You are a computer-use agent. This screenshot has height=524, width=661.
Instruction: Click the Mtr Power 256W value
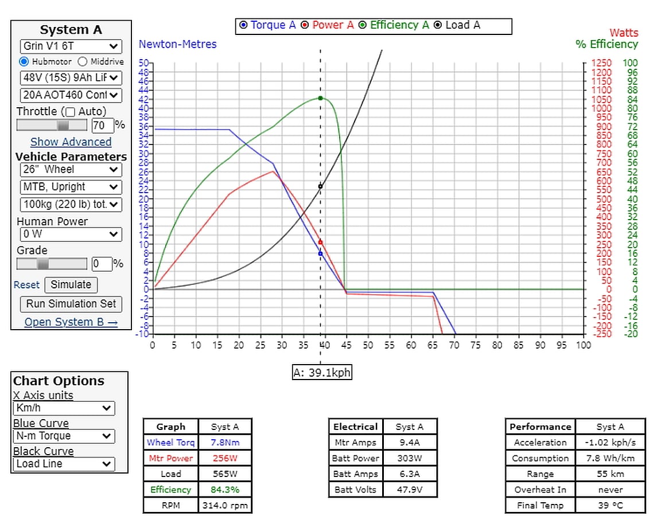tap(225, 458)
